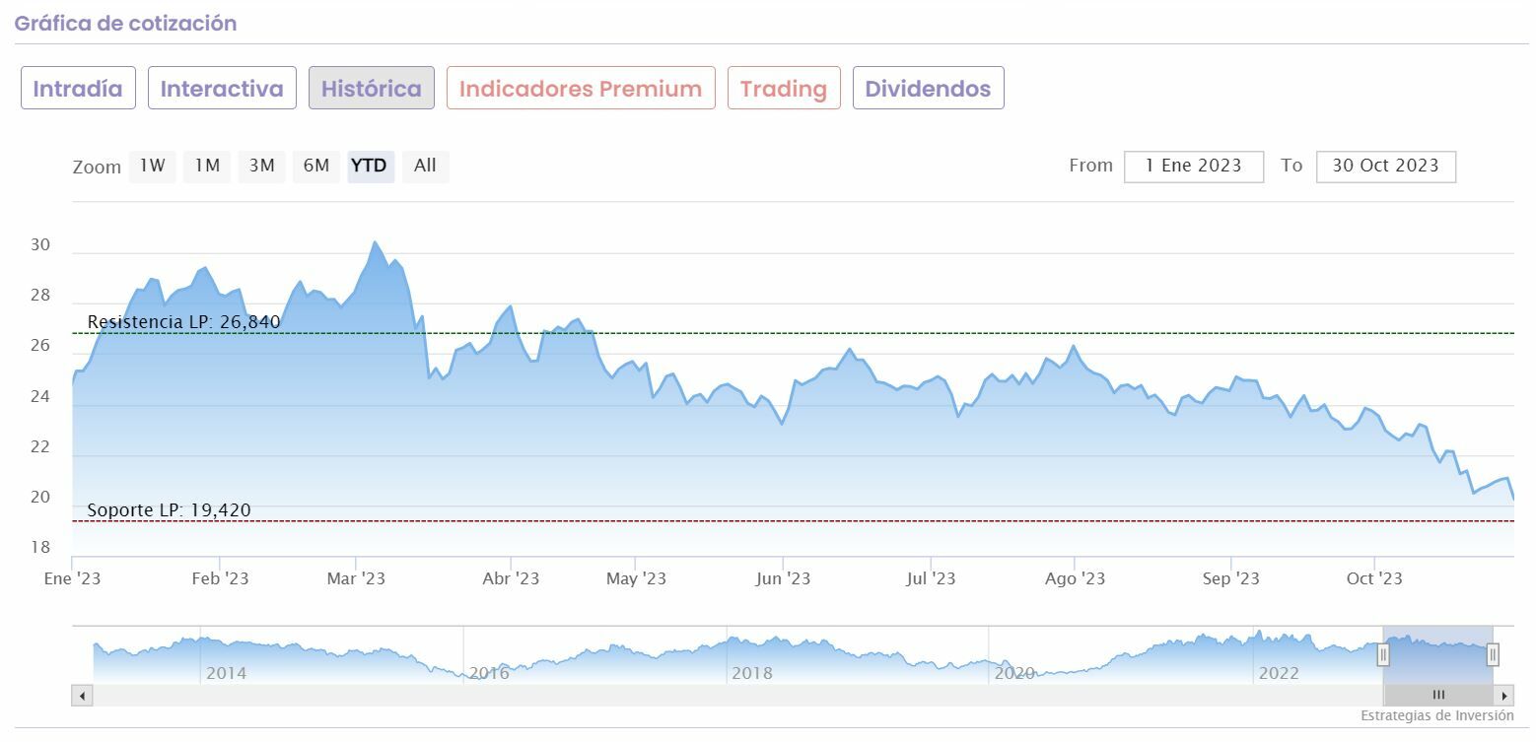This screenshot has width=1536, height=742.
Task: Open the Intradía chart tab
Action: (78, 89)
